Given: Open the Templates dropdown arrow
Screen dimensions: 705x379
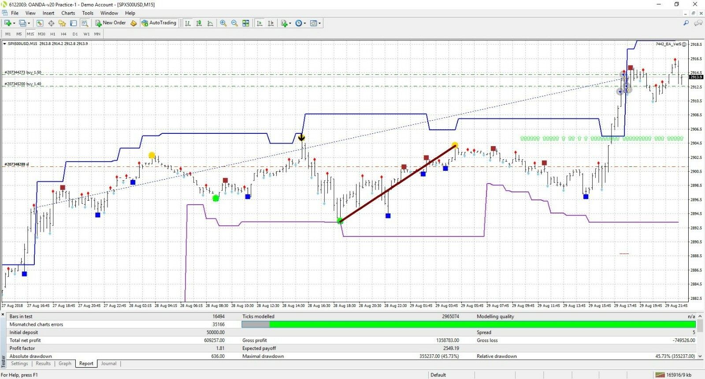Looking at the screenshot, I should tap(319, 23).
